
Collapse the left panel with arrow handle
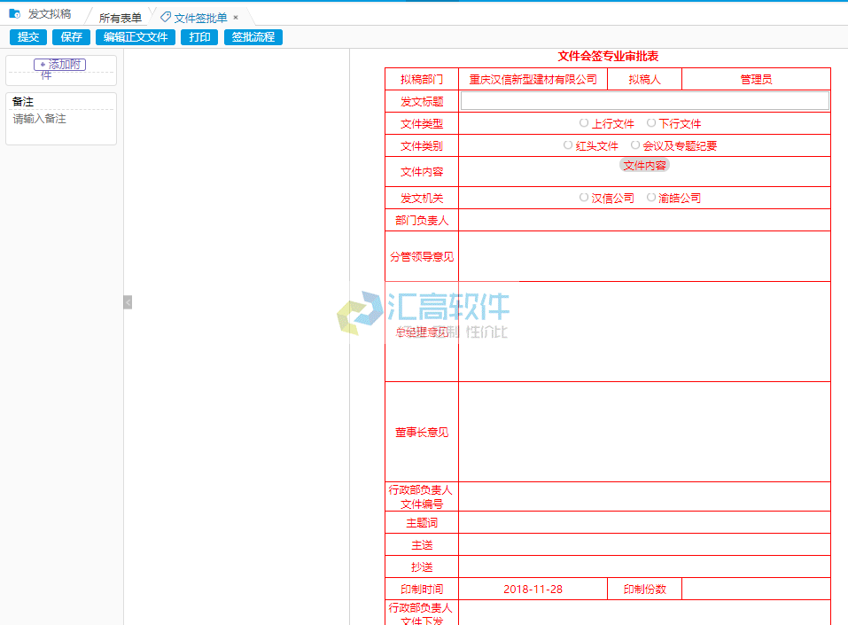pos(128,302)
